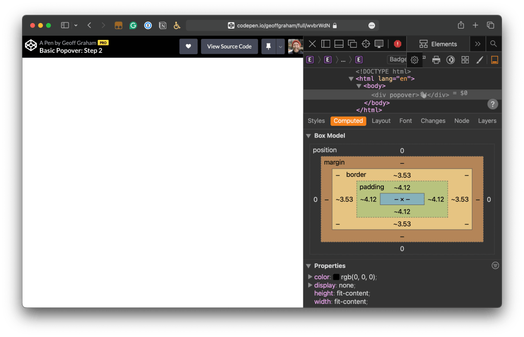The height and width of the screenshot is (337, 524).
Task: Collapse the Box Model section
Action: click(308, 136)
